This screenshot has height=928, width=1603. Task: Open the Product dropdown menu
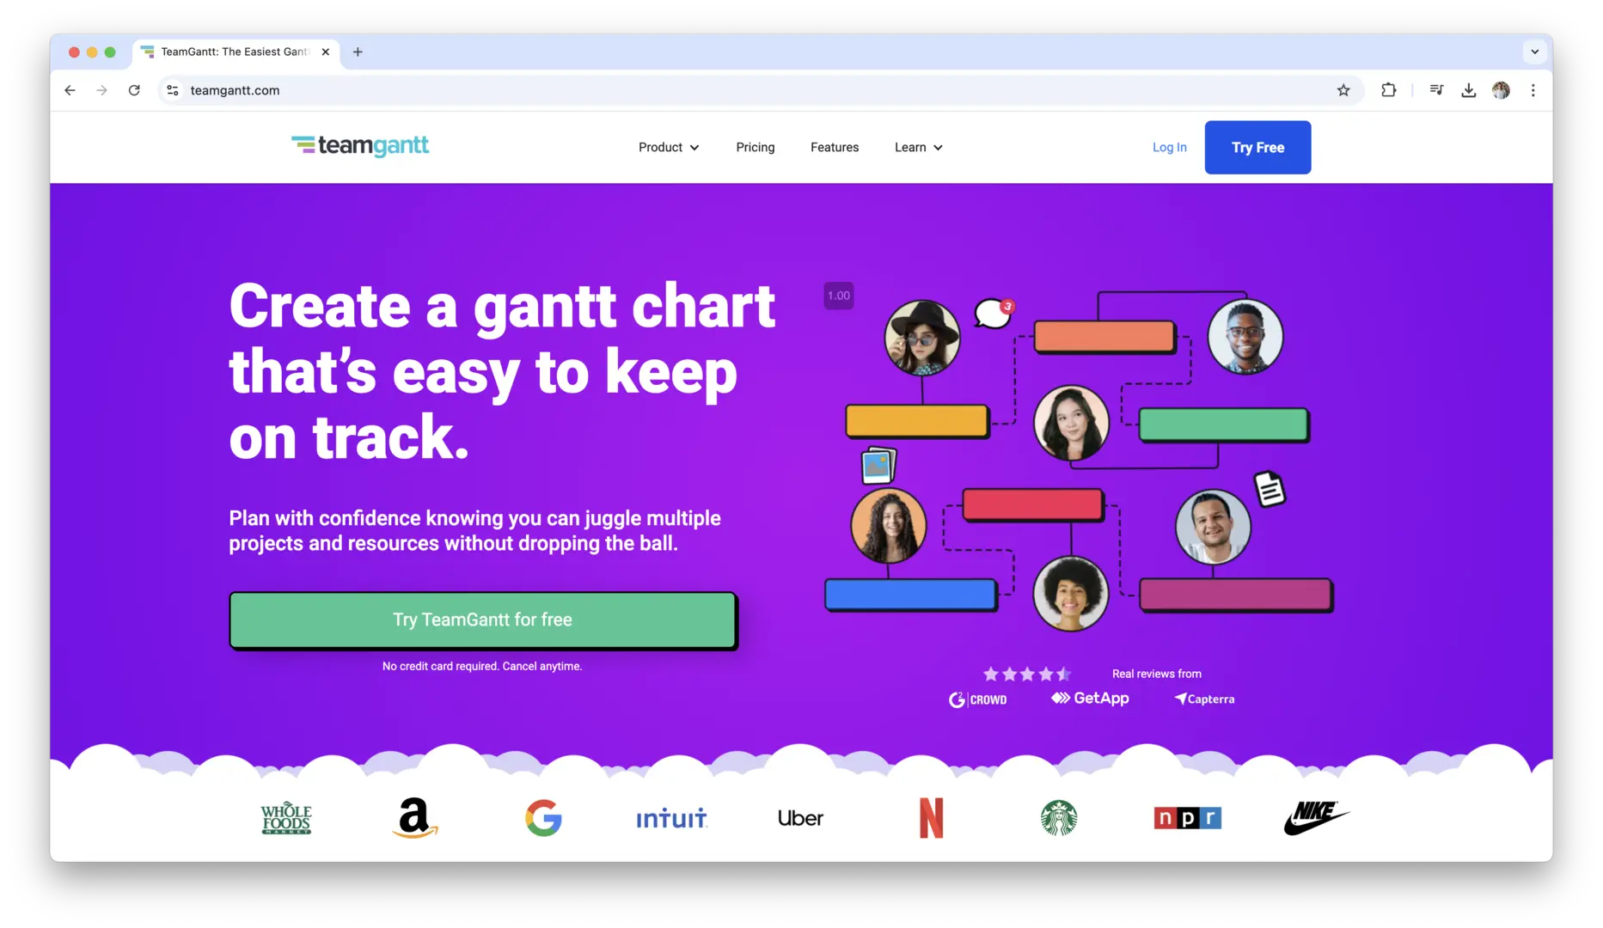[669, 147]
